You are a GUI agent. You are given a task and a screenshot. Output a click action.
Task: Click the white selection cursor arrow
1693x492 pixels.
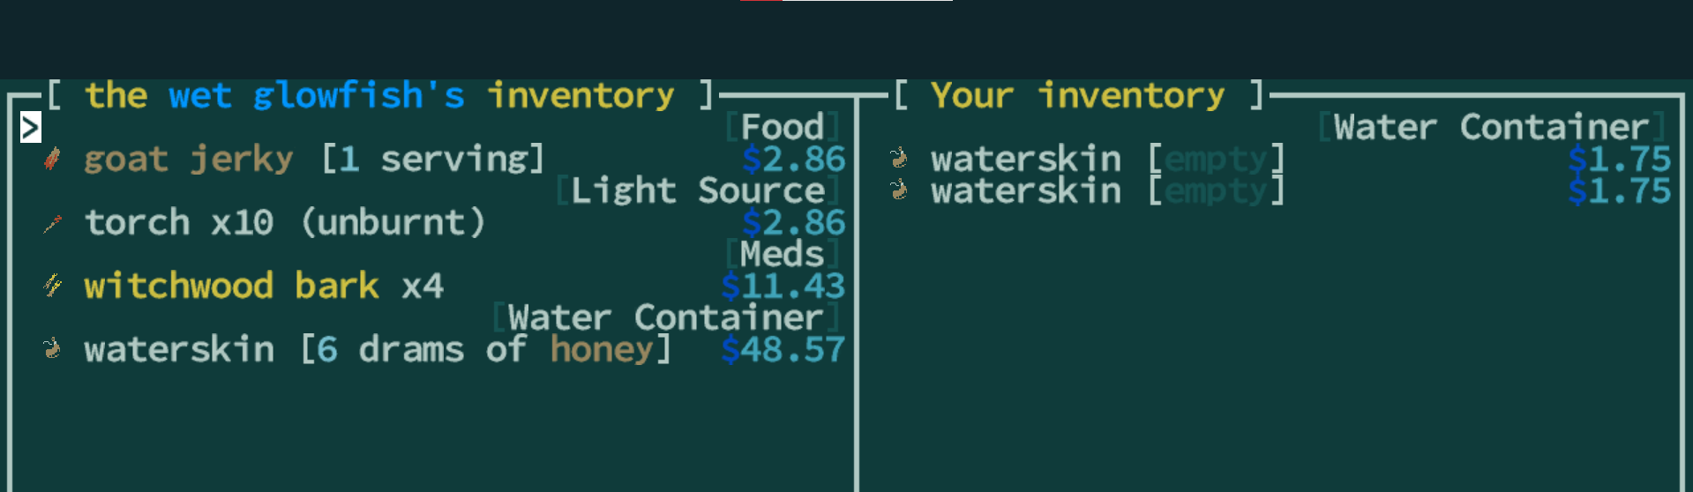point(30,128)
